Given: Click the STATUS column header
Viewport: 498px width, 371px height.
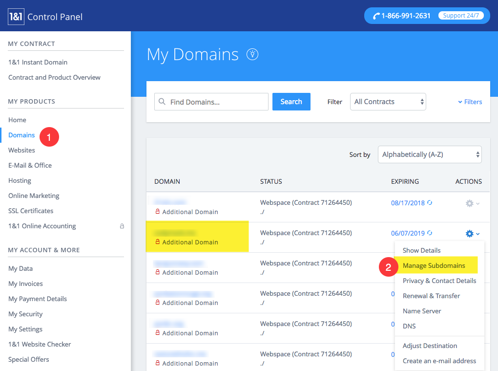Looking at the screenshot, I should pyautogui.click(x=271, y=181).
